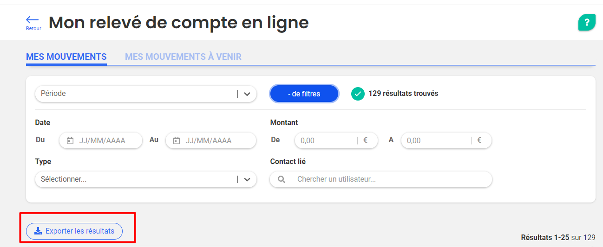The width and height of the screenshot is (603, 247).
Task: Click the Chercher un utilisateur search field
Action: (381, 179)
